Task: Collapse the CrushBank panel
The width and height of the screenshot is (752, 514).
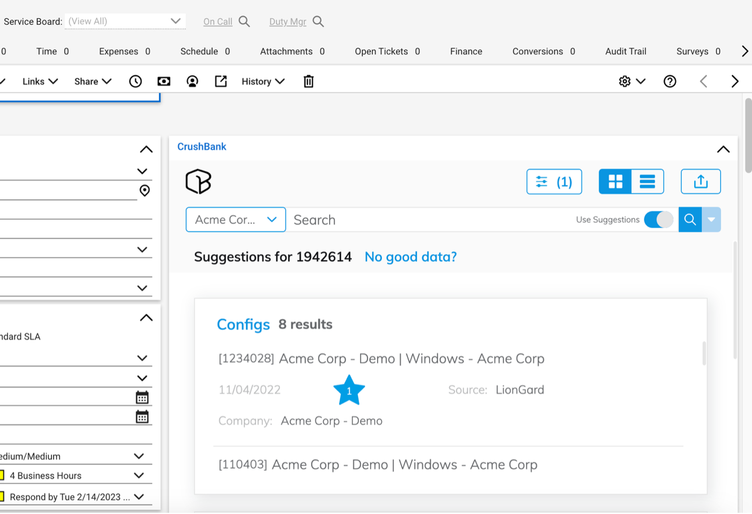Action: pos(724,149)
